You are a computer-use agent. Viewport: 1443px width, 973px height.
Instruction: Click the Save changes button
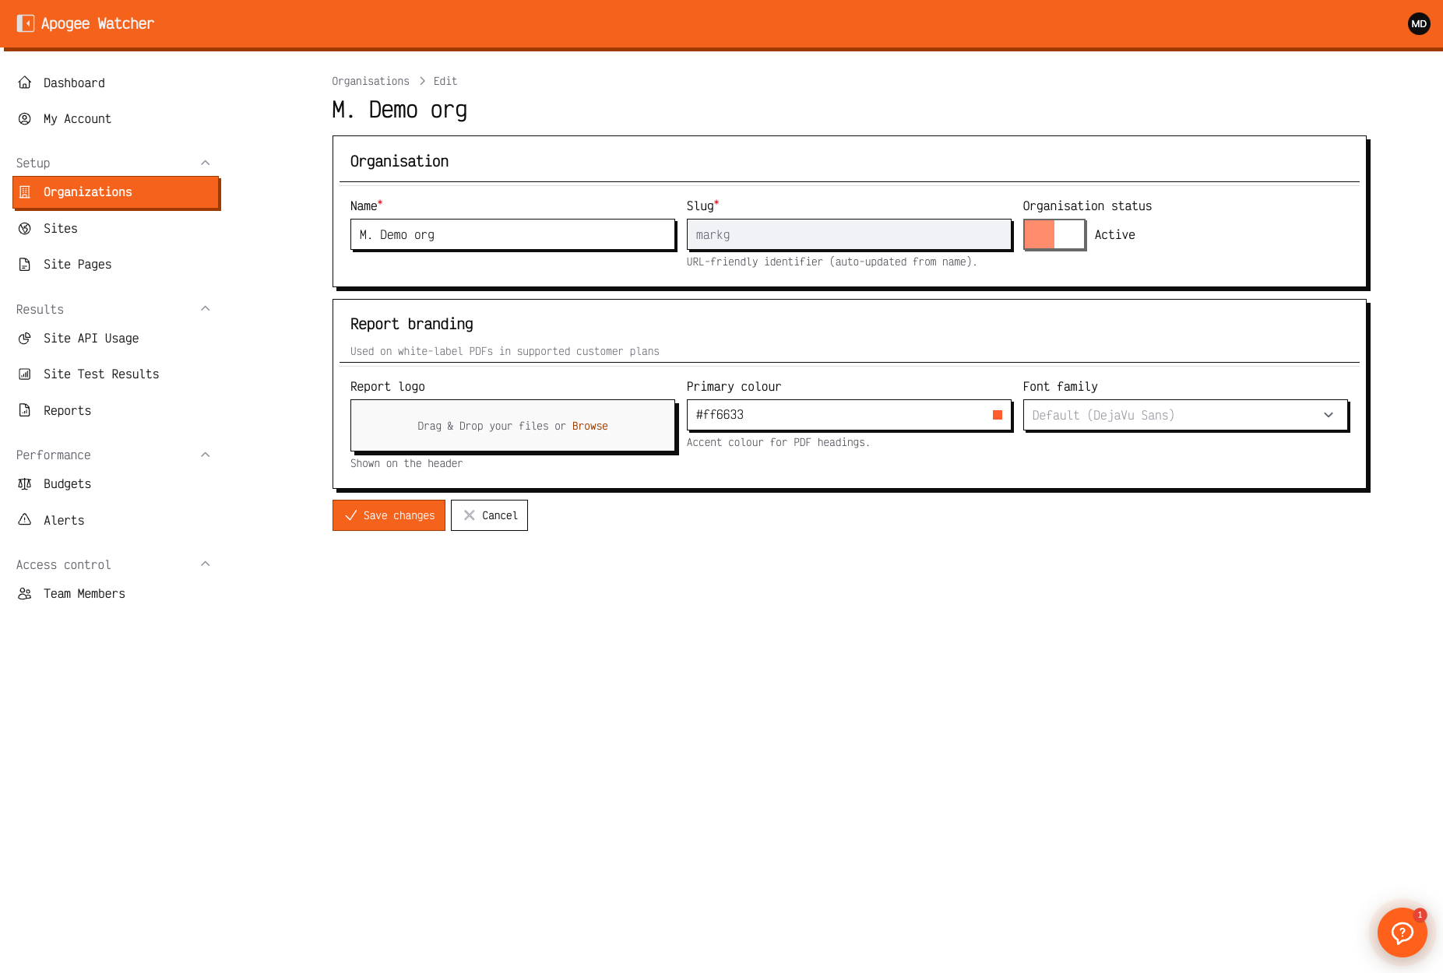click(x=389, y=515)
